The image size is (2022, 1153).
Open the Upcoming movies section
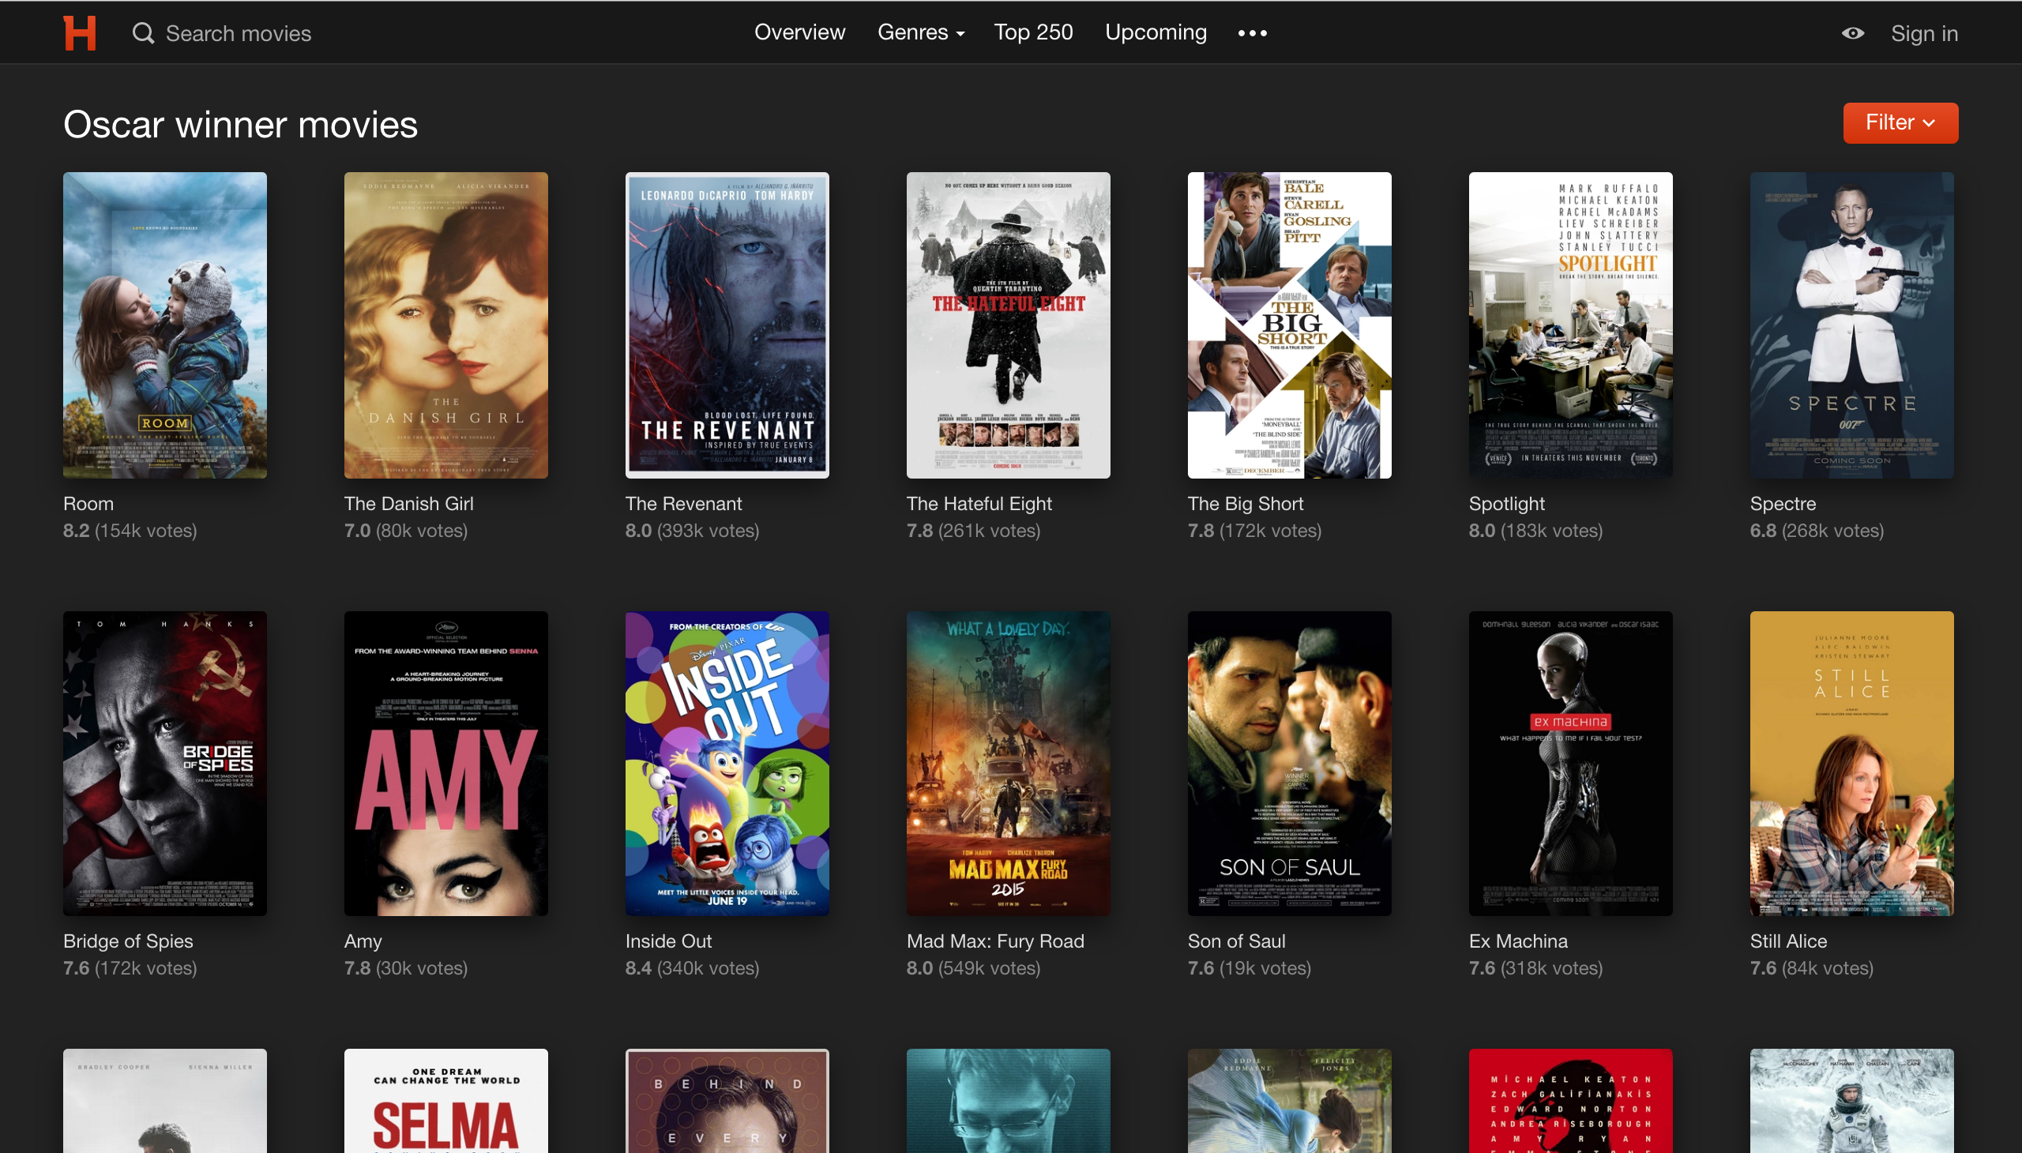pos(1156,32)
